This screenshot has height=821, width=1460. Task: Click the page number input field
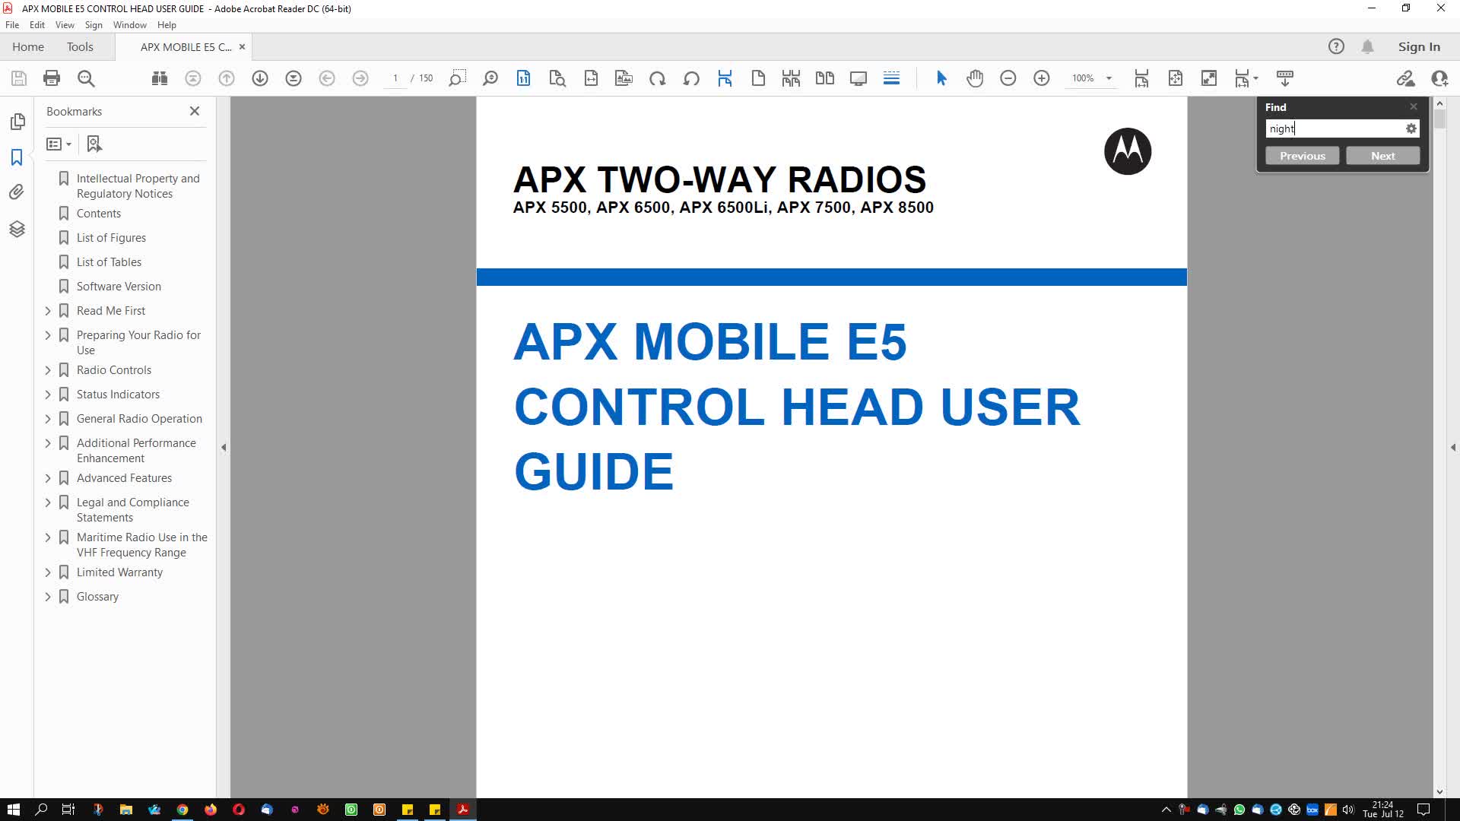coord(395,78)
